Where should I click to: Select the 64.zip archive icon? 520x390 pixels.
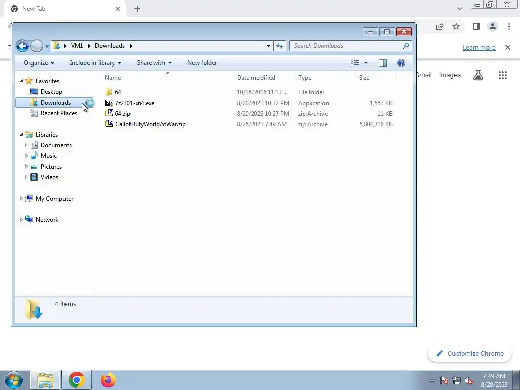pos(109,113)
